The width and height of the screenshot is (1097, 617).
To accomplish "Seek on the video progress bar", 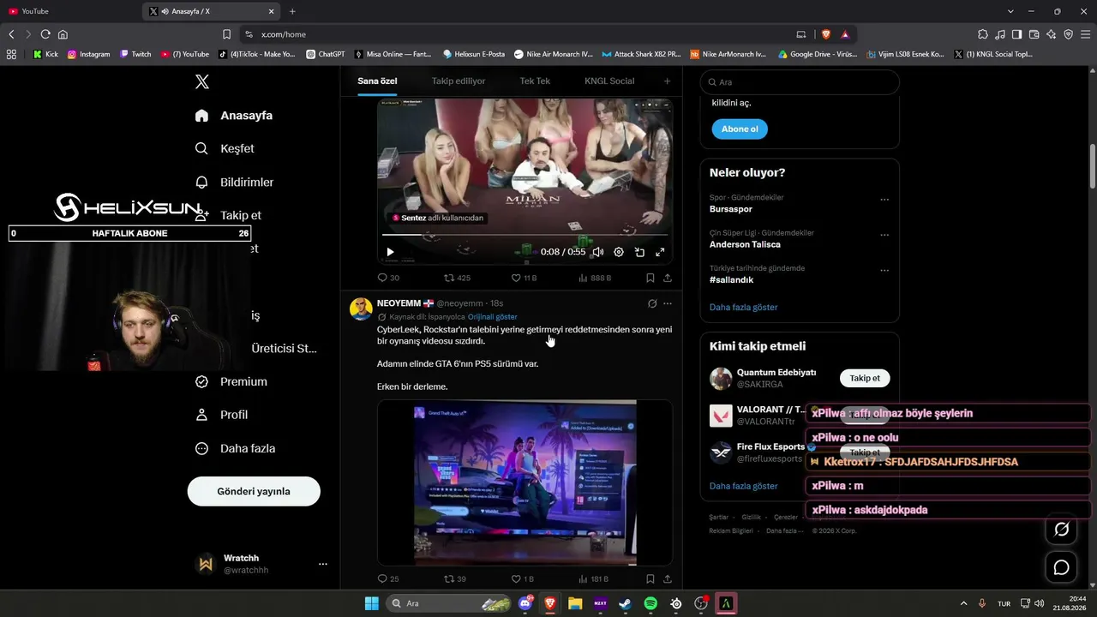I will 525,235.
